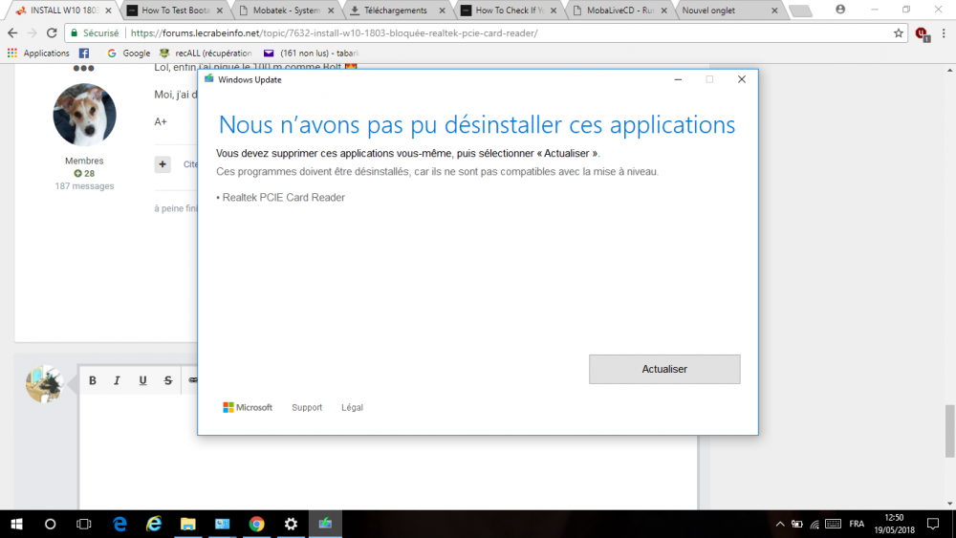Toggle bold in the forum reply editor

[x=93, y=380]
